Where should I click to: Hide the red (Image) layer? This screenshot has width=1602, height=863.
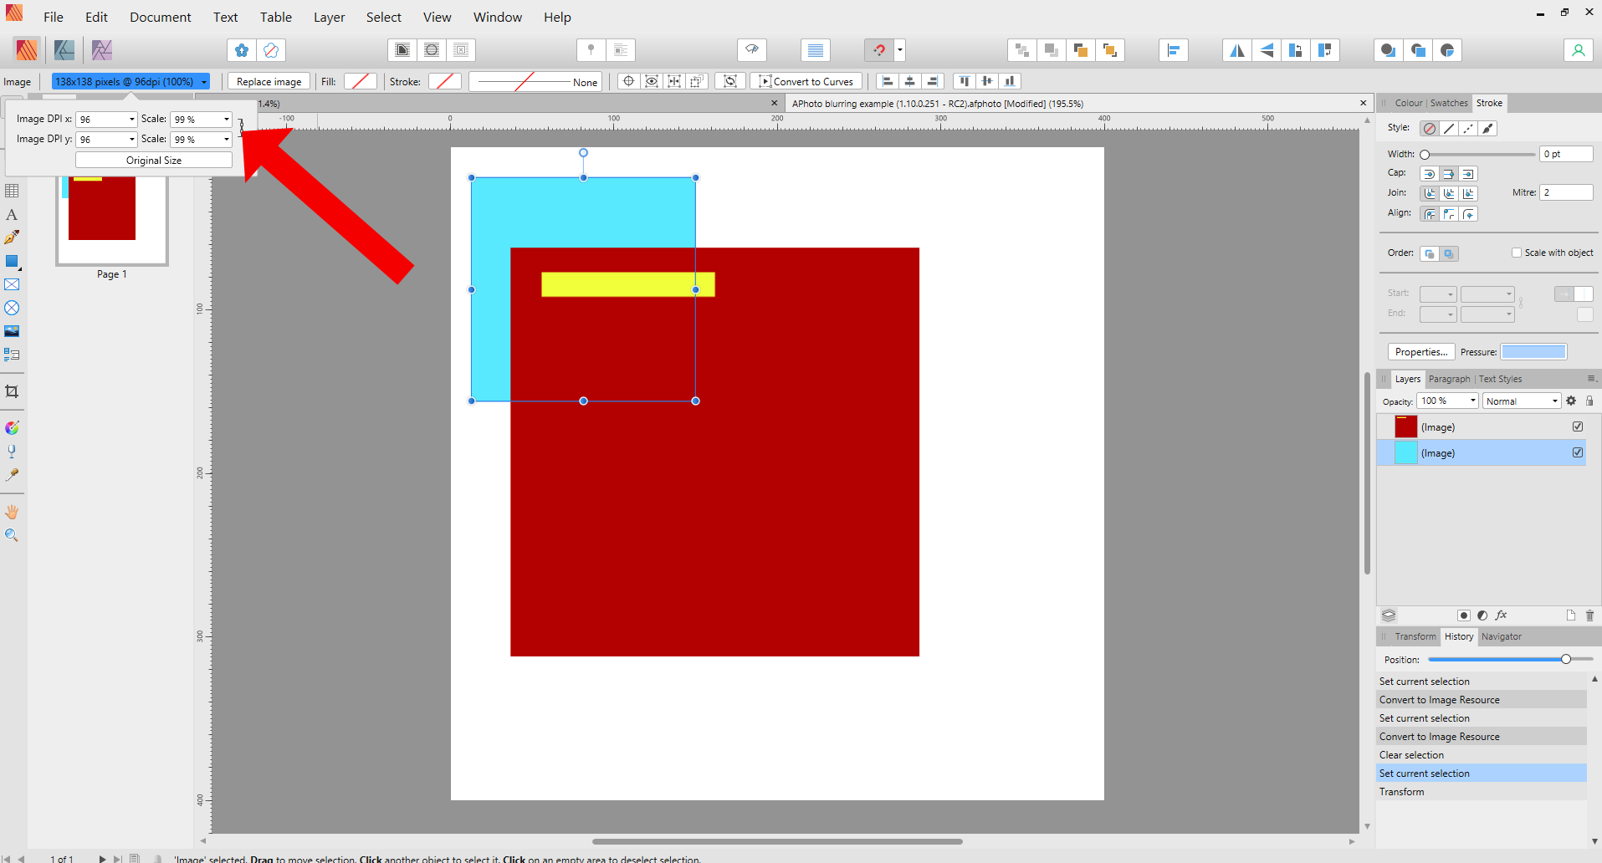(1579, 426)
